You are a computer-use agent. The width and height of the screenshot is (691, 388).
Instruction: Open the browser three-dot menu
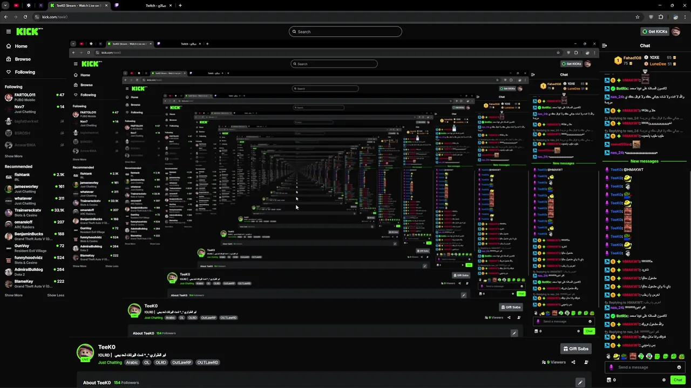click(685, 17)
